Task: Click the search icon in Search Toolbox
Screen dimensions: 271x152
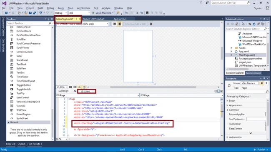Action: 50,23
